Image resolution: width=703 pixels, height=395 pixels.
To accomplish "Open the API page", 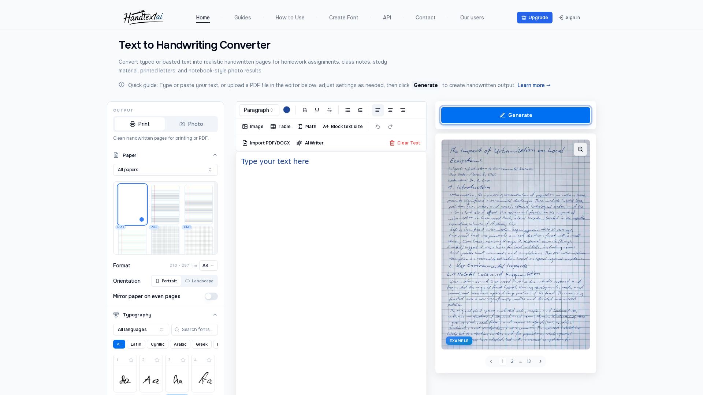I will (x=387, y=18).
